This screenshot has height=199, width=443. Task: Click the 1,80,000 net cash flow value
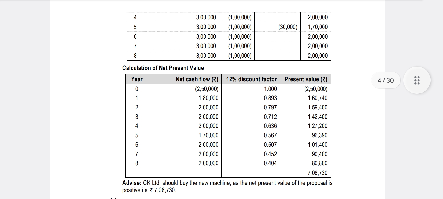[x=208, y=98]
